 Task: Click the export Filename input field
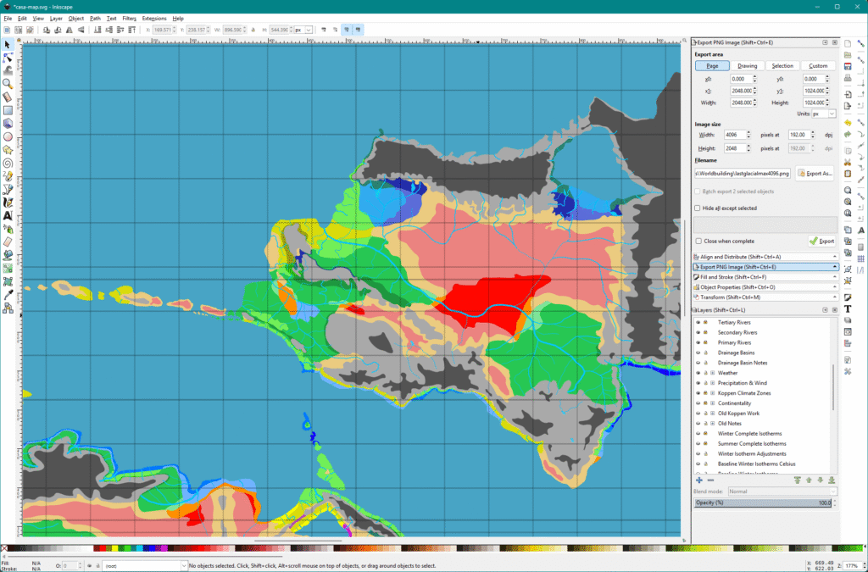(x=743, y=173)
